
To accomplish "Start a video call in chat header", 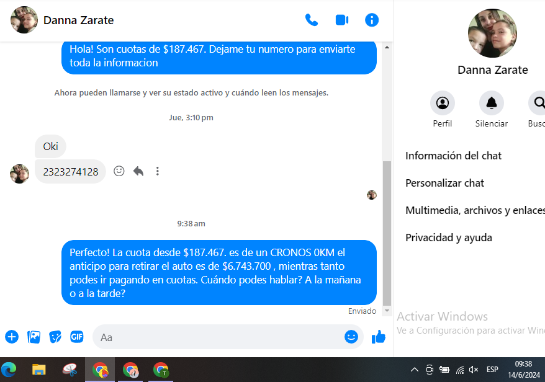I will [341, 20].
